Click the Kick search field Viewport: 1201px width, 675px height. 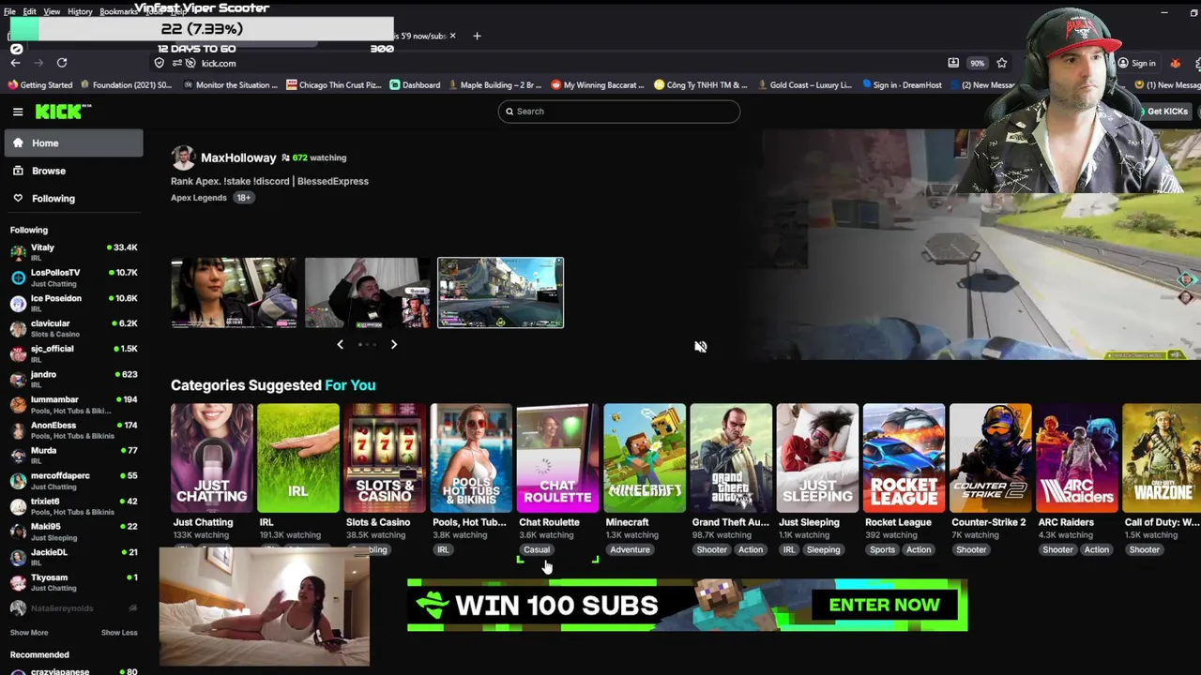619,112
